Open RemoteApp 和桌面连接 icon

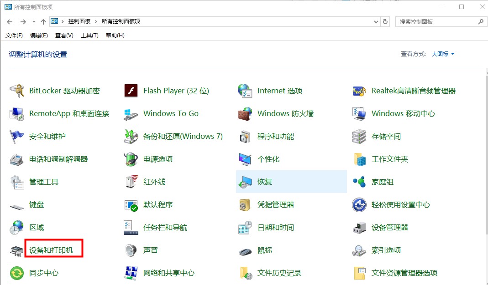click(17, 114)
